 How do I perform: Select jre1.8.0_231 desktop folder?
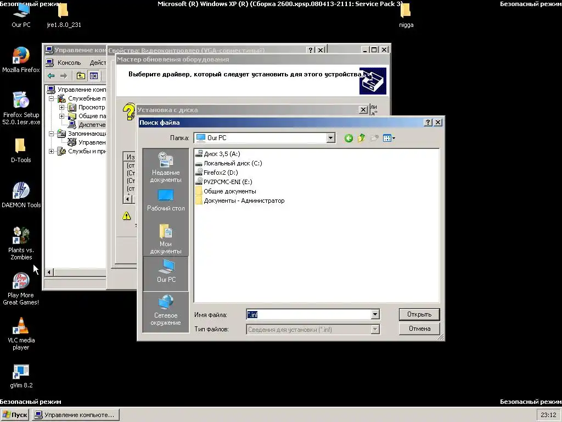pos(64,16)
